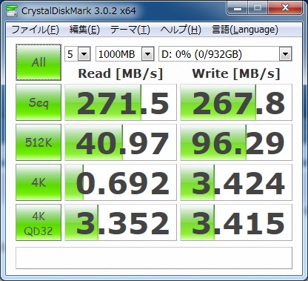308x281 pixels.
Task: Open the 言語(Language) menu
Action: coord(245,30)
